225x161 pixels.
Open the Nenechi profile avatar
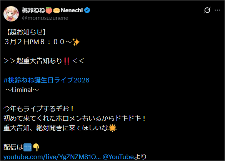coord(11,14)
